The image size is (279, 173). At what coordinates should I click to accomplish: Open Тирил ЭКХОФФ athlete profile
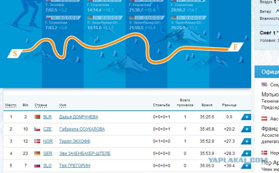pyautogui.click(x=75, y=141)
